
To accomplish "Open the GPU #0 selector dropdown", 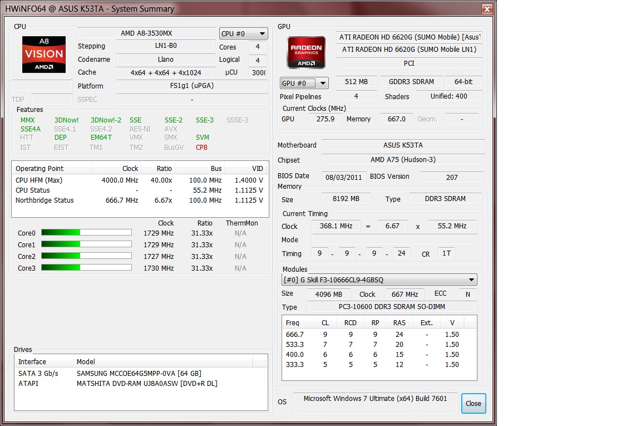I will pos(304,83).
